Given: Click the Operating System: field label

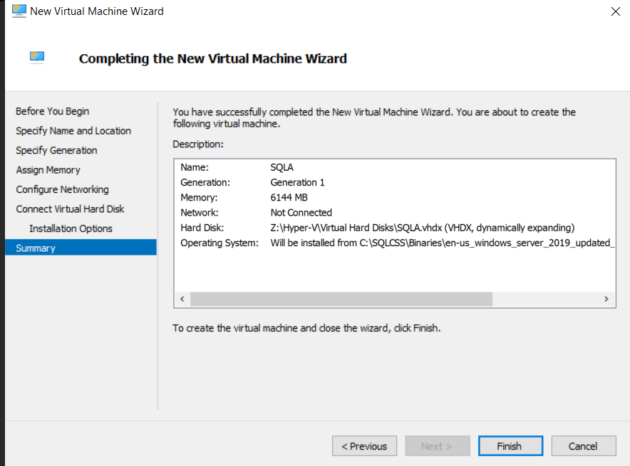Looking at the screenshot, I should click(220, 243).
